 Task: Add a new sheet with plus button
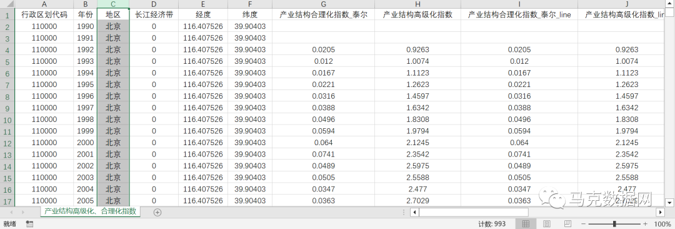pyautogui.click(x=157, y=212)
